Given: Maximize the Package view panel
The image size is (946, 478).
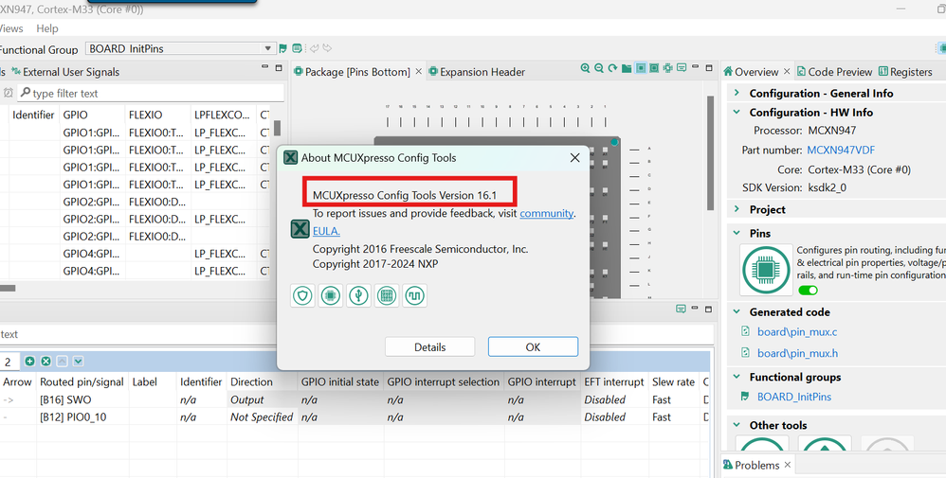Looking at the screenshot, I should (x=709, y=68).
